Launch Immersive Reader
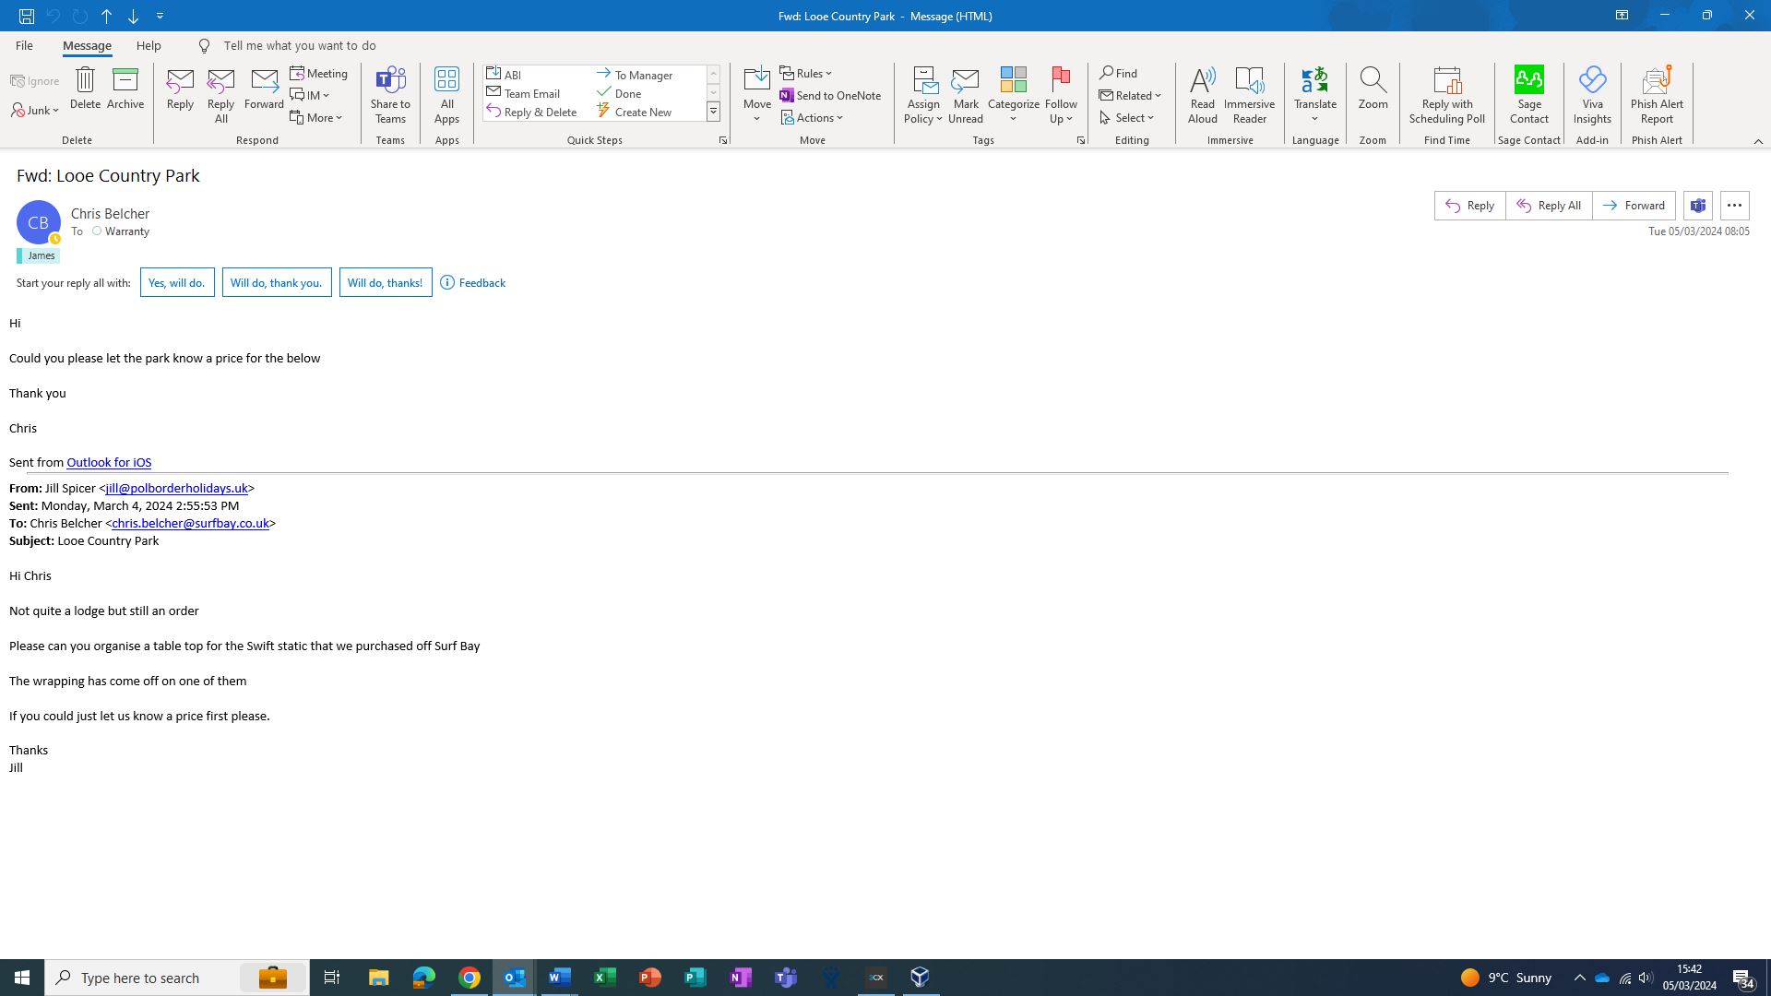The height and width of the screenshot is (996, 1771). point(1249,81)
